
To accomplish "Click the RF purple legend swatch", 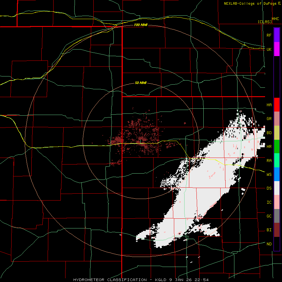I will coord(277,35).
